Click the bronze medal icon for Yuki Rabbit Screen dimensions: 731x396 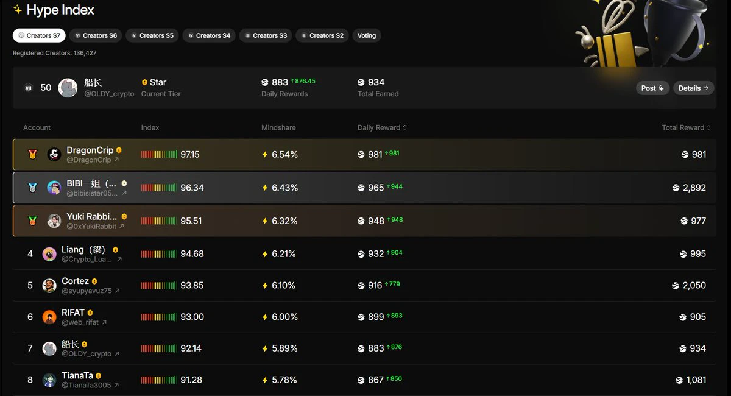coord(32,221)
